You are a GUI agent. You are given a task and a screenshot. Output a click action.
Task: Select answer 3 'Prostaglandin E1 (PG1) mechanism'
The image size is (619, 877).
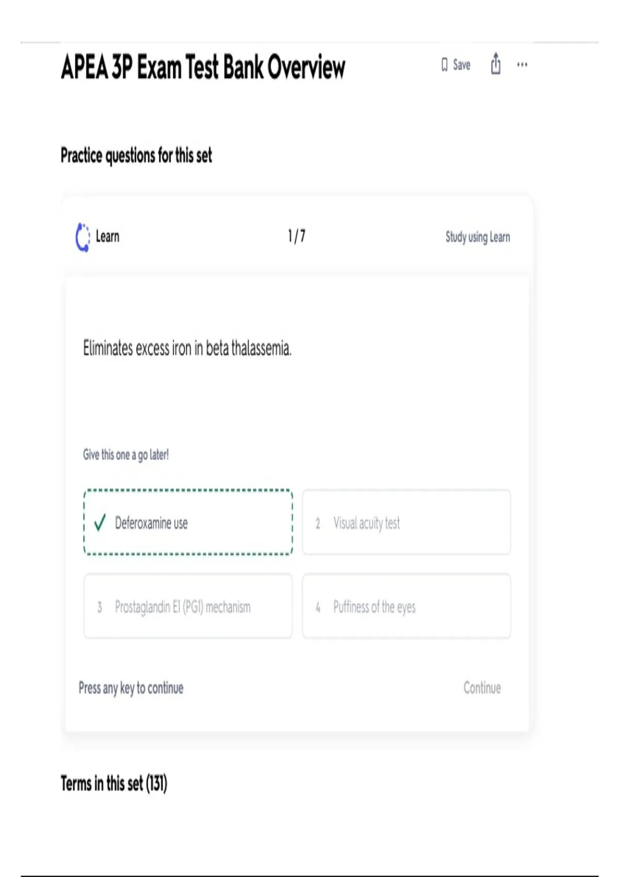pyautogui.click(x=188, y=606)
